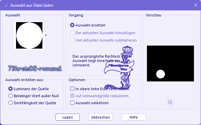The height and width of the screenshot is (125, 201).
Task: Open Hilfe for this dialog
Action: 134,117
